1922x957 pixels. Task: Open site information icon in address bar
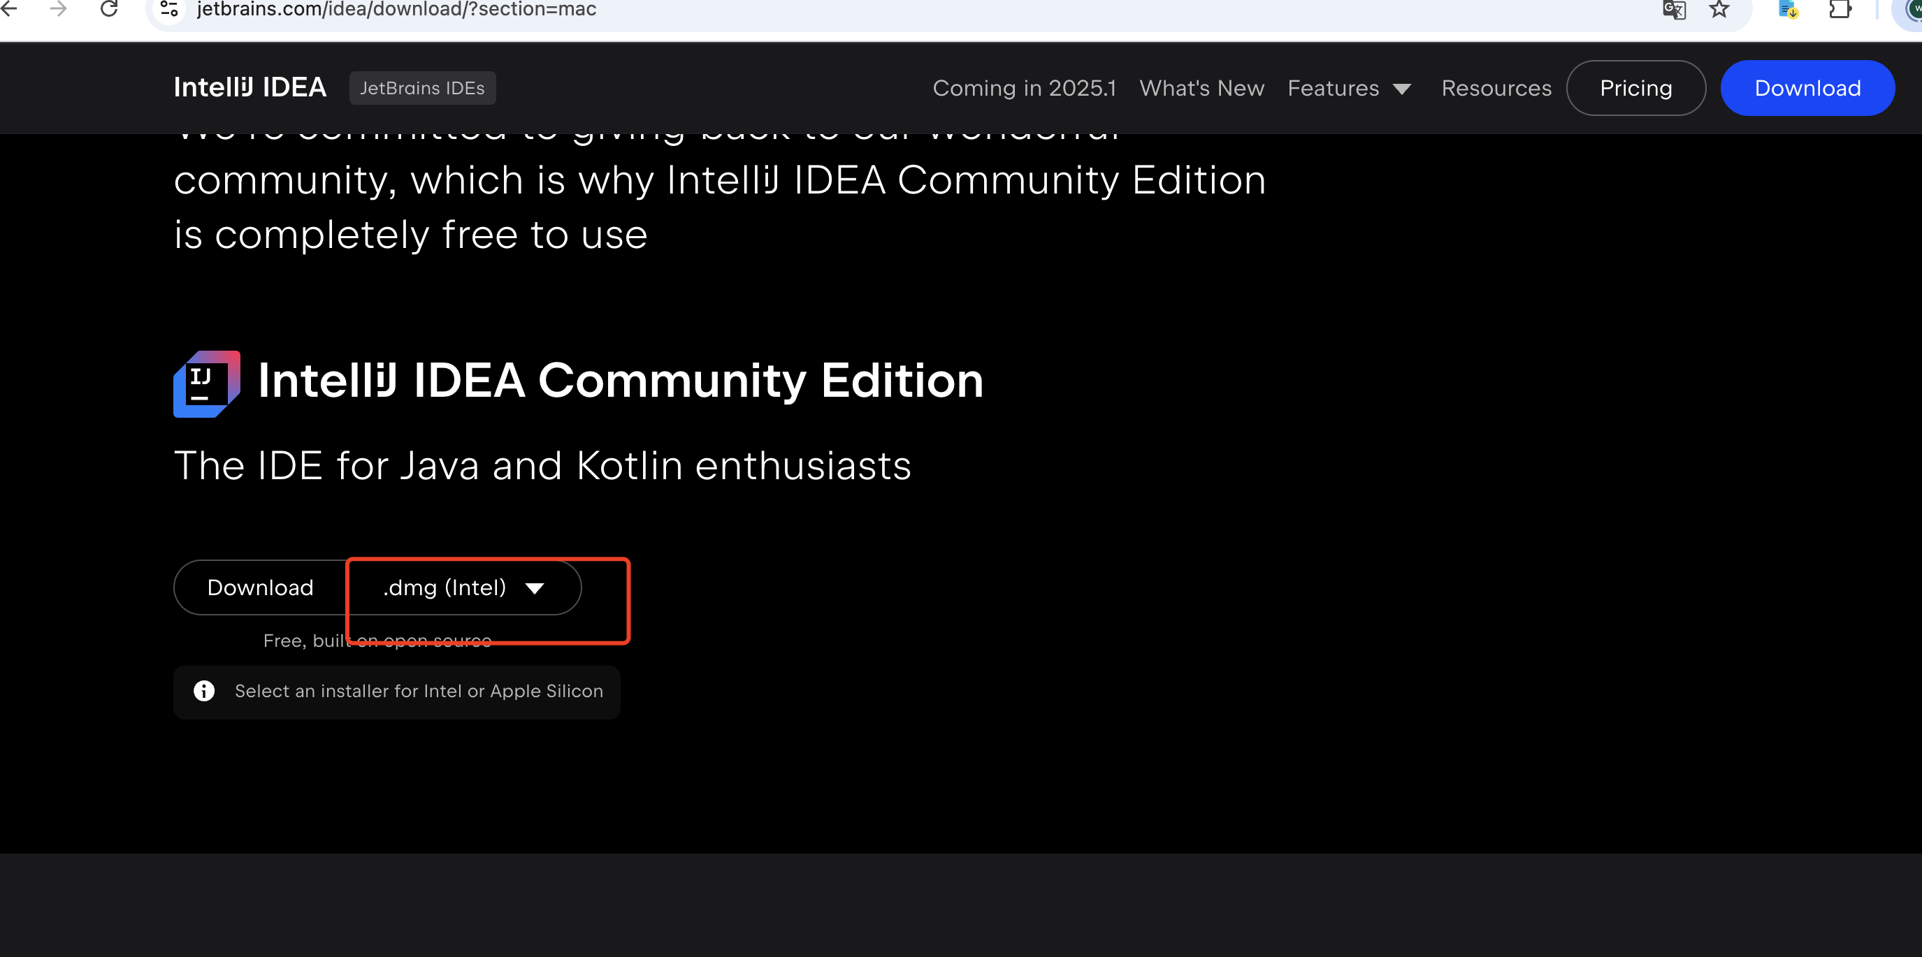click(169, 9)
